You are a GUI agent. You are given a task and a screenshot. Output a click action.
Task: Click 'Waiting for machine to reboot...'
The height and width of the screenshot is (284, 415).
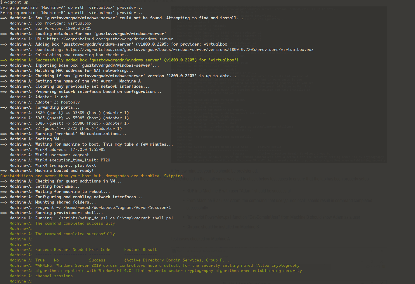pos(72,192)
